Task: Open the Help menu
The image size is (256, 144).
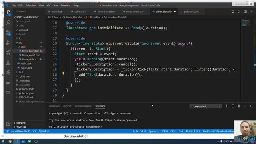Action: pos(76,6)
